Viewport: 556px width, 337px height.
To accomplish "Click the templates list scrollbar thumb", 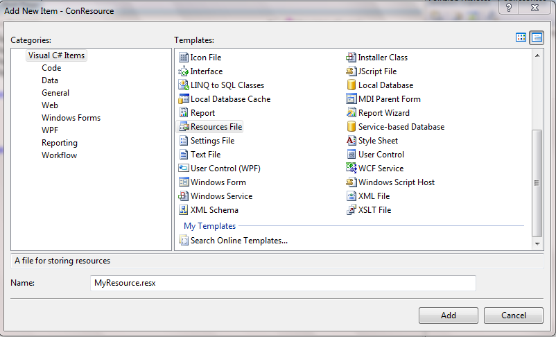I will [x=537, y=183].
